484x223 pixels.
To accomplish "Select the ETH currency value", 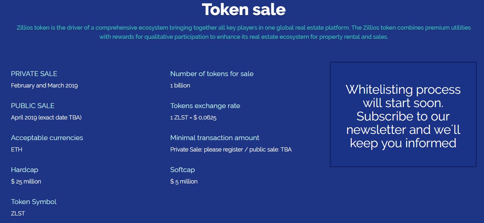I will [17, 150].
